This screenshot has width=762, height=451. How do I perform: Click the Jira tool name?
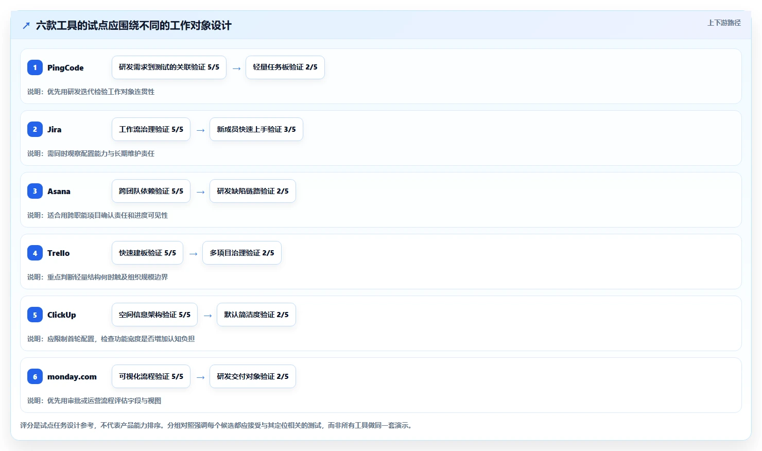[54, 129]
